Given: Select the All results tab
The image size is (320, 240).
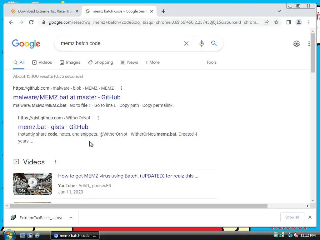Looking at the screenshot, I should (x=19, y=62).
